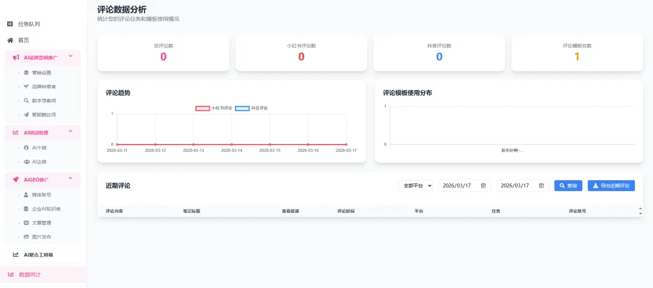Screen dimensions: 653x288
Task: Click the 小红书评论数 stat card
Action: tap(301, 53)
